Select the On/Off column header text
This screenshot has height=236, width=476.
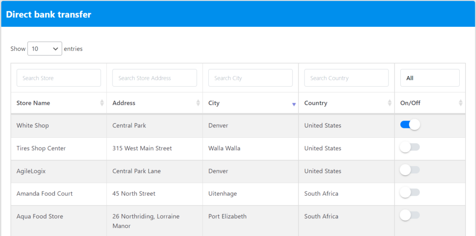pos(410,103)
